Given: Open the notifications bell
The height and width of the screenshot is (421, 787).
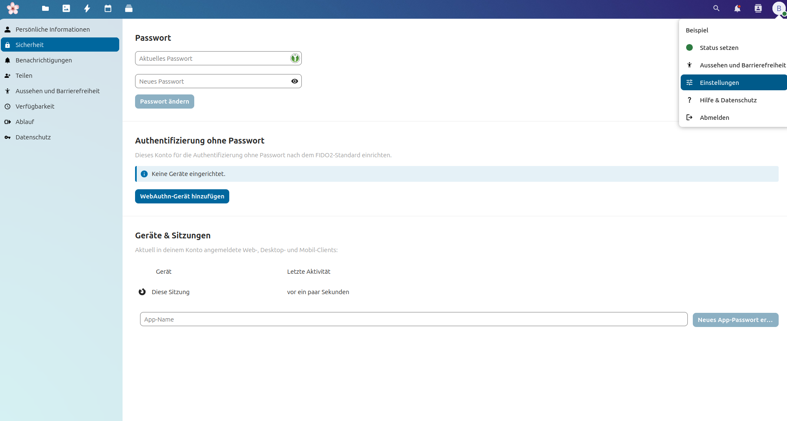Looking at the screenshot, I should click(x=737, y=8).
